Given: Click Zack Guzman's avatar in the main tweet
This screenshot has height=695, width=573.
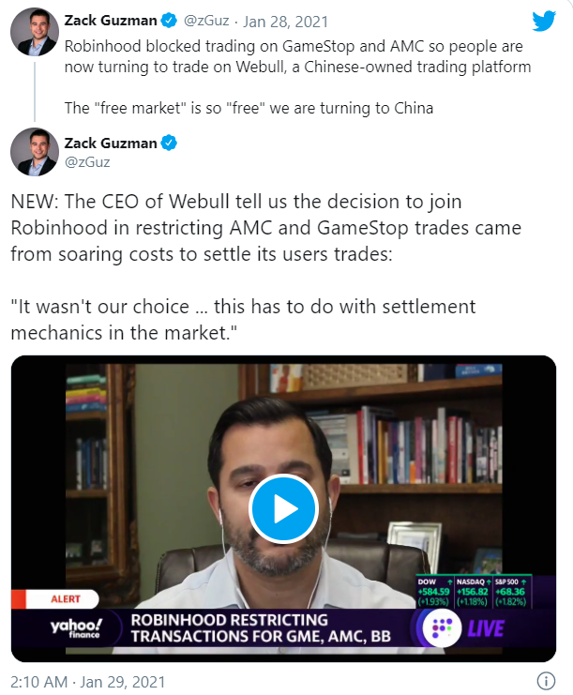Looking at the screenshot, I should coord(35,152).
